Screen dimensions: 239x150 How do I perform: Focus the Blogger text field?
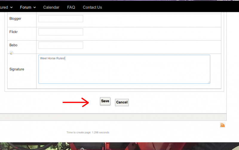[x=61, y=18]
